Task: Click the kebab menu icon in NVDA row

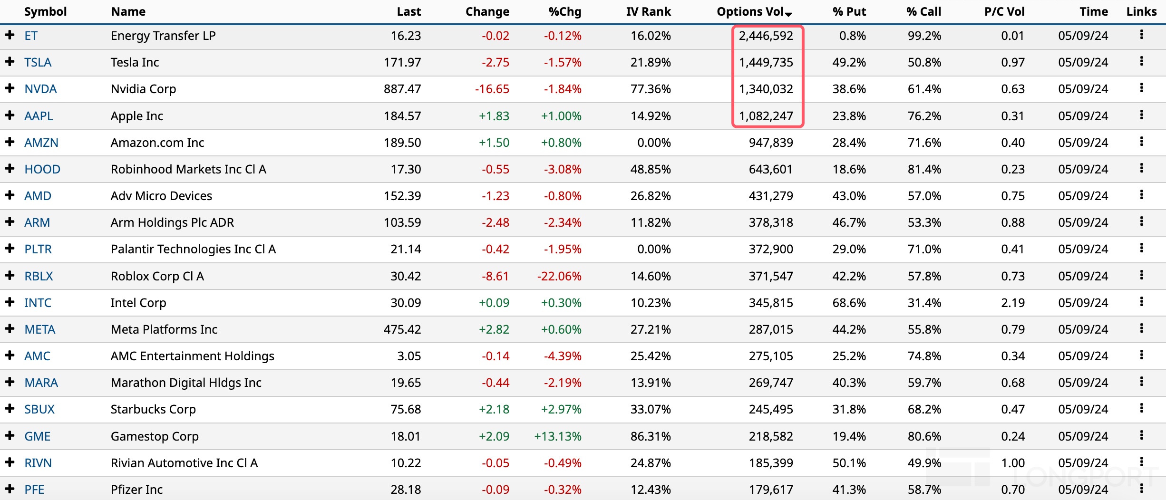Action: click(1141, 88)
